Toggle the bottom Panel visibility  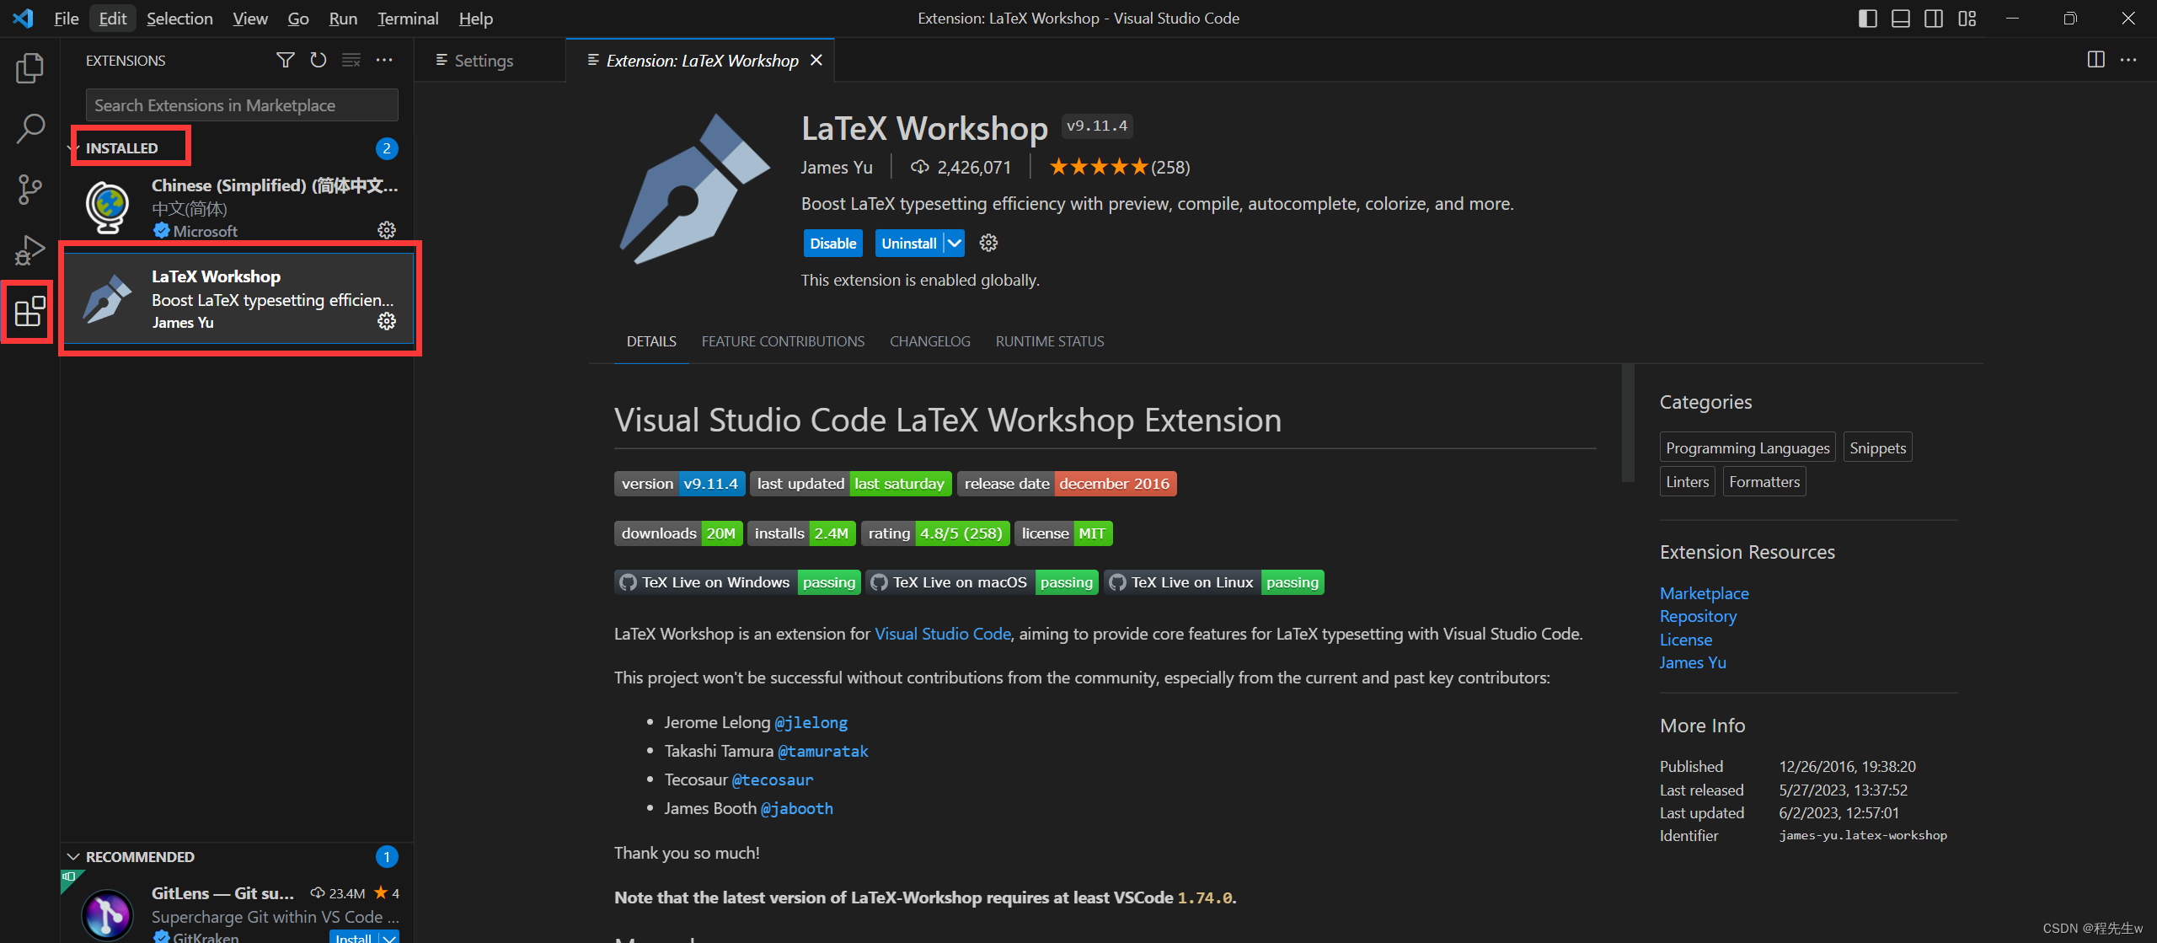pyautogui.click(x=1900, y=18)
